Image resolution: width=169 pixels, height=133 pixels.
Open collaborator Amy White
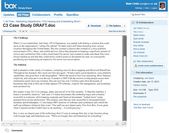coord(138,45)
